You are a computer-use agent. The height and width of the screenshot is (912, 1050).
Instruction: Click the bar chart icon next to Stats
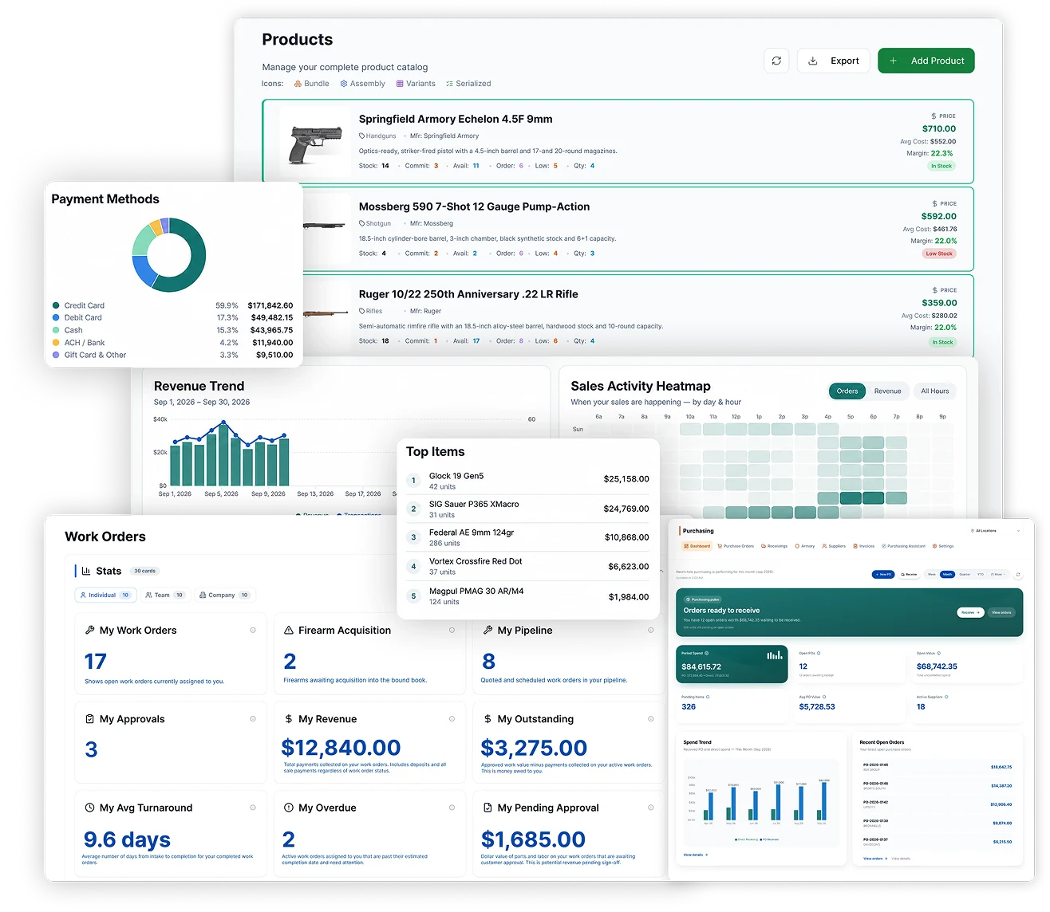click(x=86, y=571)
